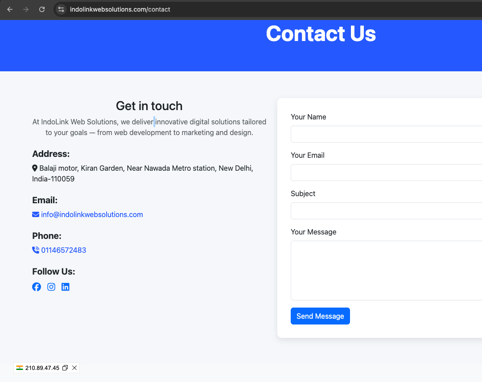
Task: Click the info@indolinkwebsolutions.com email link
Action: pos(92,214)
